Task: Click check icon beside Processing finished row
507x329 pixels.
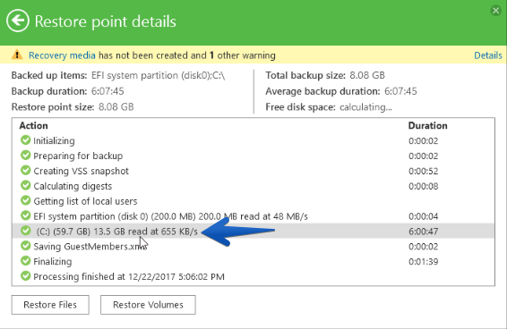Action: point(26,276)
